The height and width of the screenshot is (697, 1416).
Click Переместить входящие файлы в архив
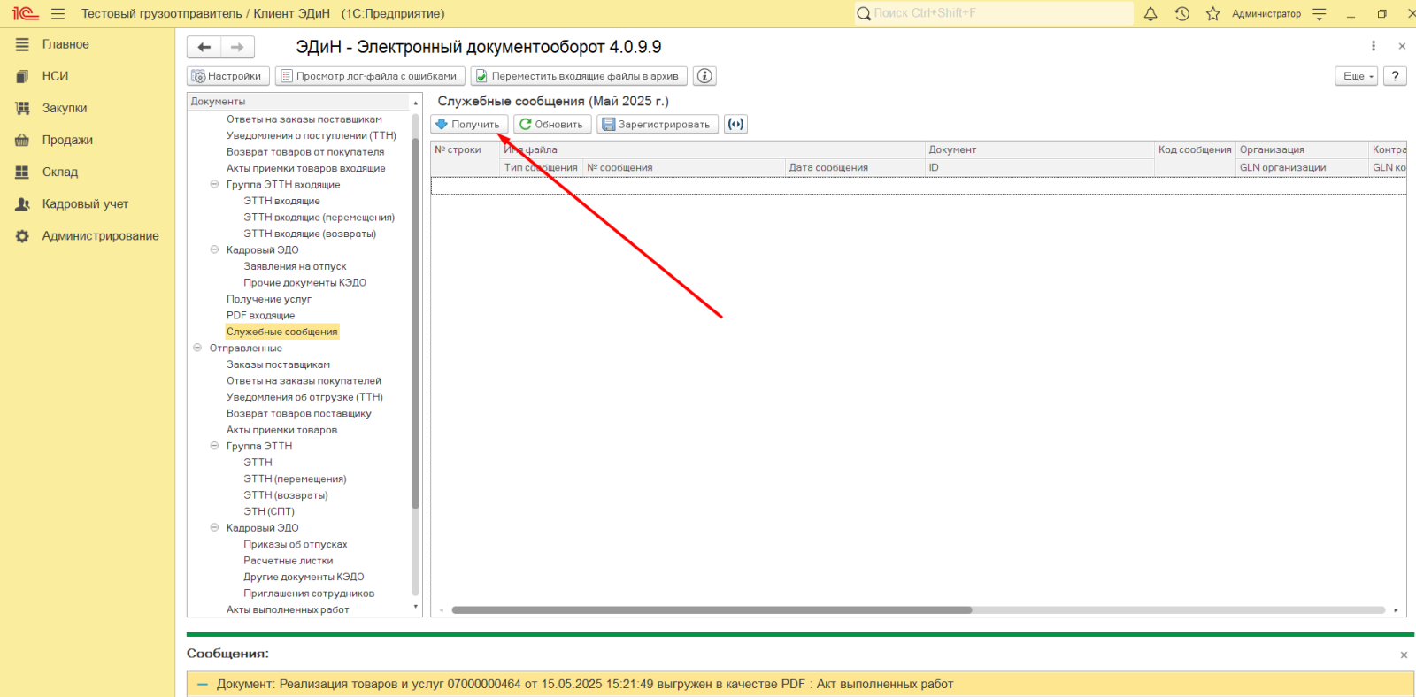tap(579, 76)
